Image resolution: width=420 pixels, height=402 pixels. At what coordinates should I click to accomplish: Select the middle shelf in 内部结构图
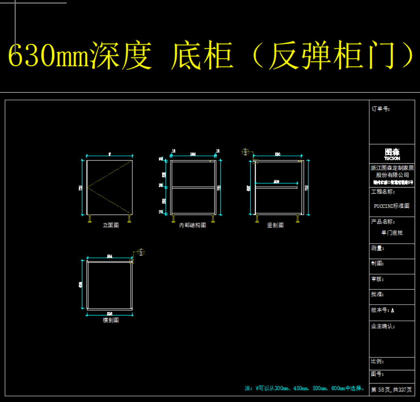193,187
